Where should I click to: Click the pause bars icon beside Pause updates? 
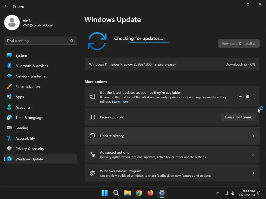tap(92, 117)
